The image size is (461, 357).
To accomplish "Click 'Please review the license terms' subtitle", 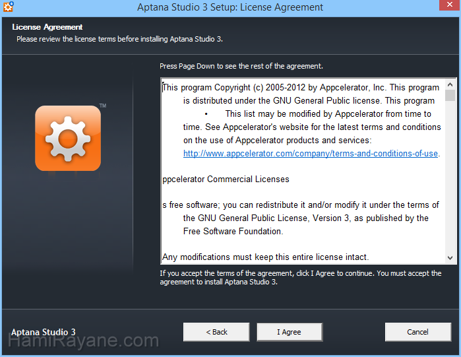I will tap(119, 39).
